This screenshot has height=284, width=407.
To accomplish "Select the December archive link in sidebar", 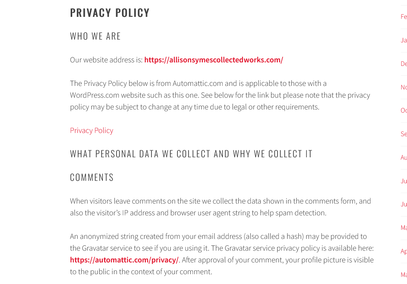I will pos(404,64).
